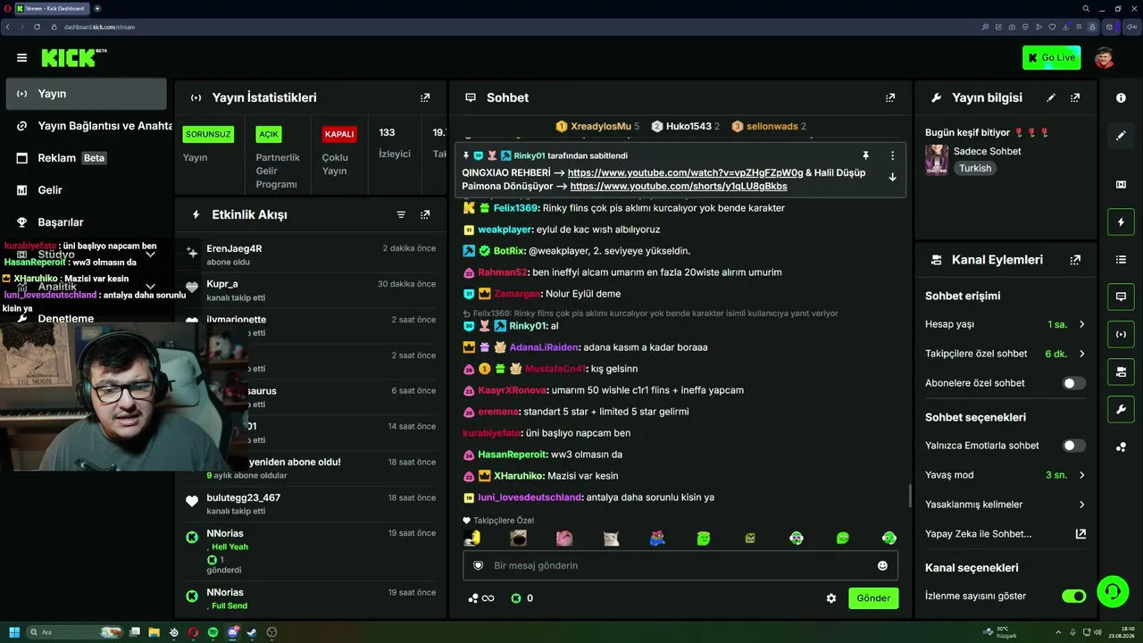Open the green headset support button
Viewport: 1143px width, 643px height.
pyautogui.click(x=1112, y=590)
